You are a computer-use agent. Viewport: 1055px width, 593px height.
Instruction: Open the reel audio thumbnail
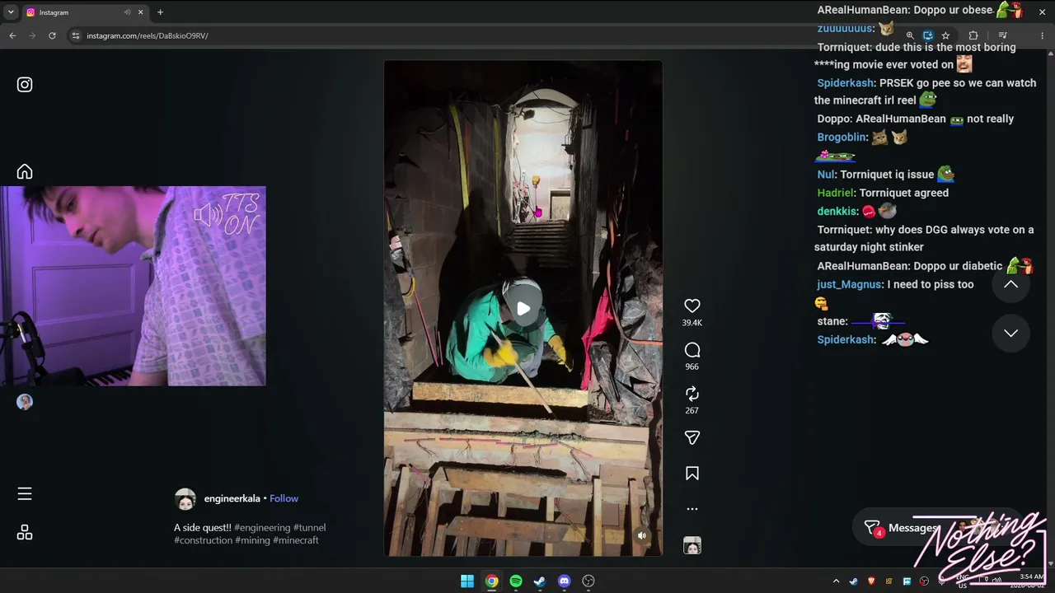point(692,545)
